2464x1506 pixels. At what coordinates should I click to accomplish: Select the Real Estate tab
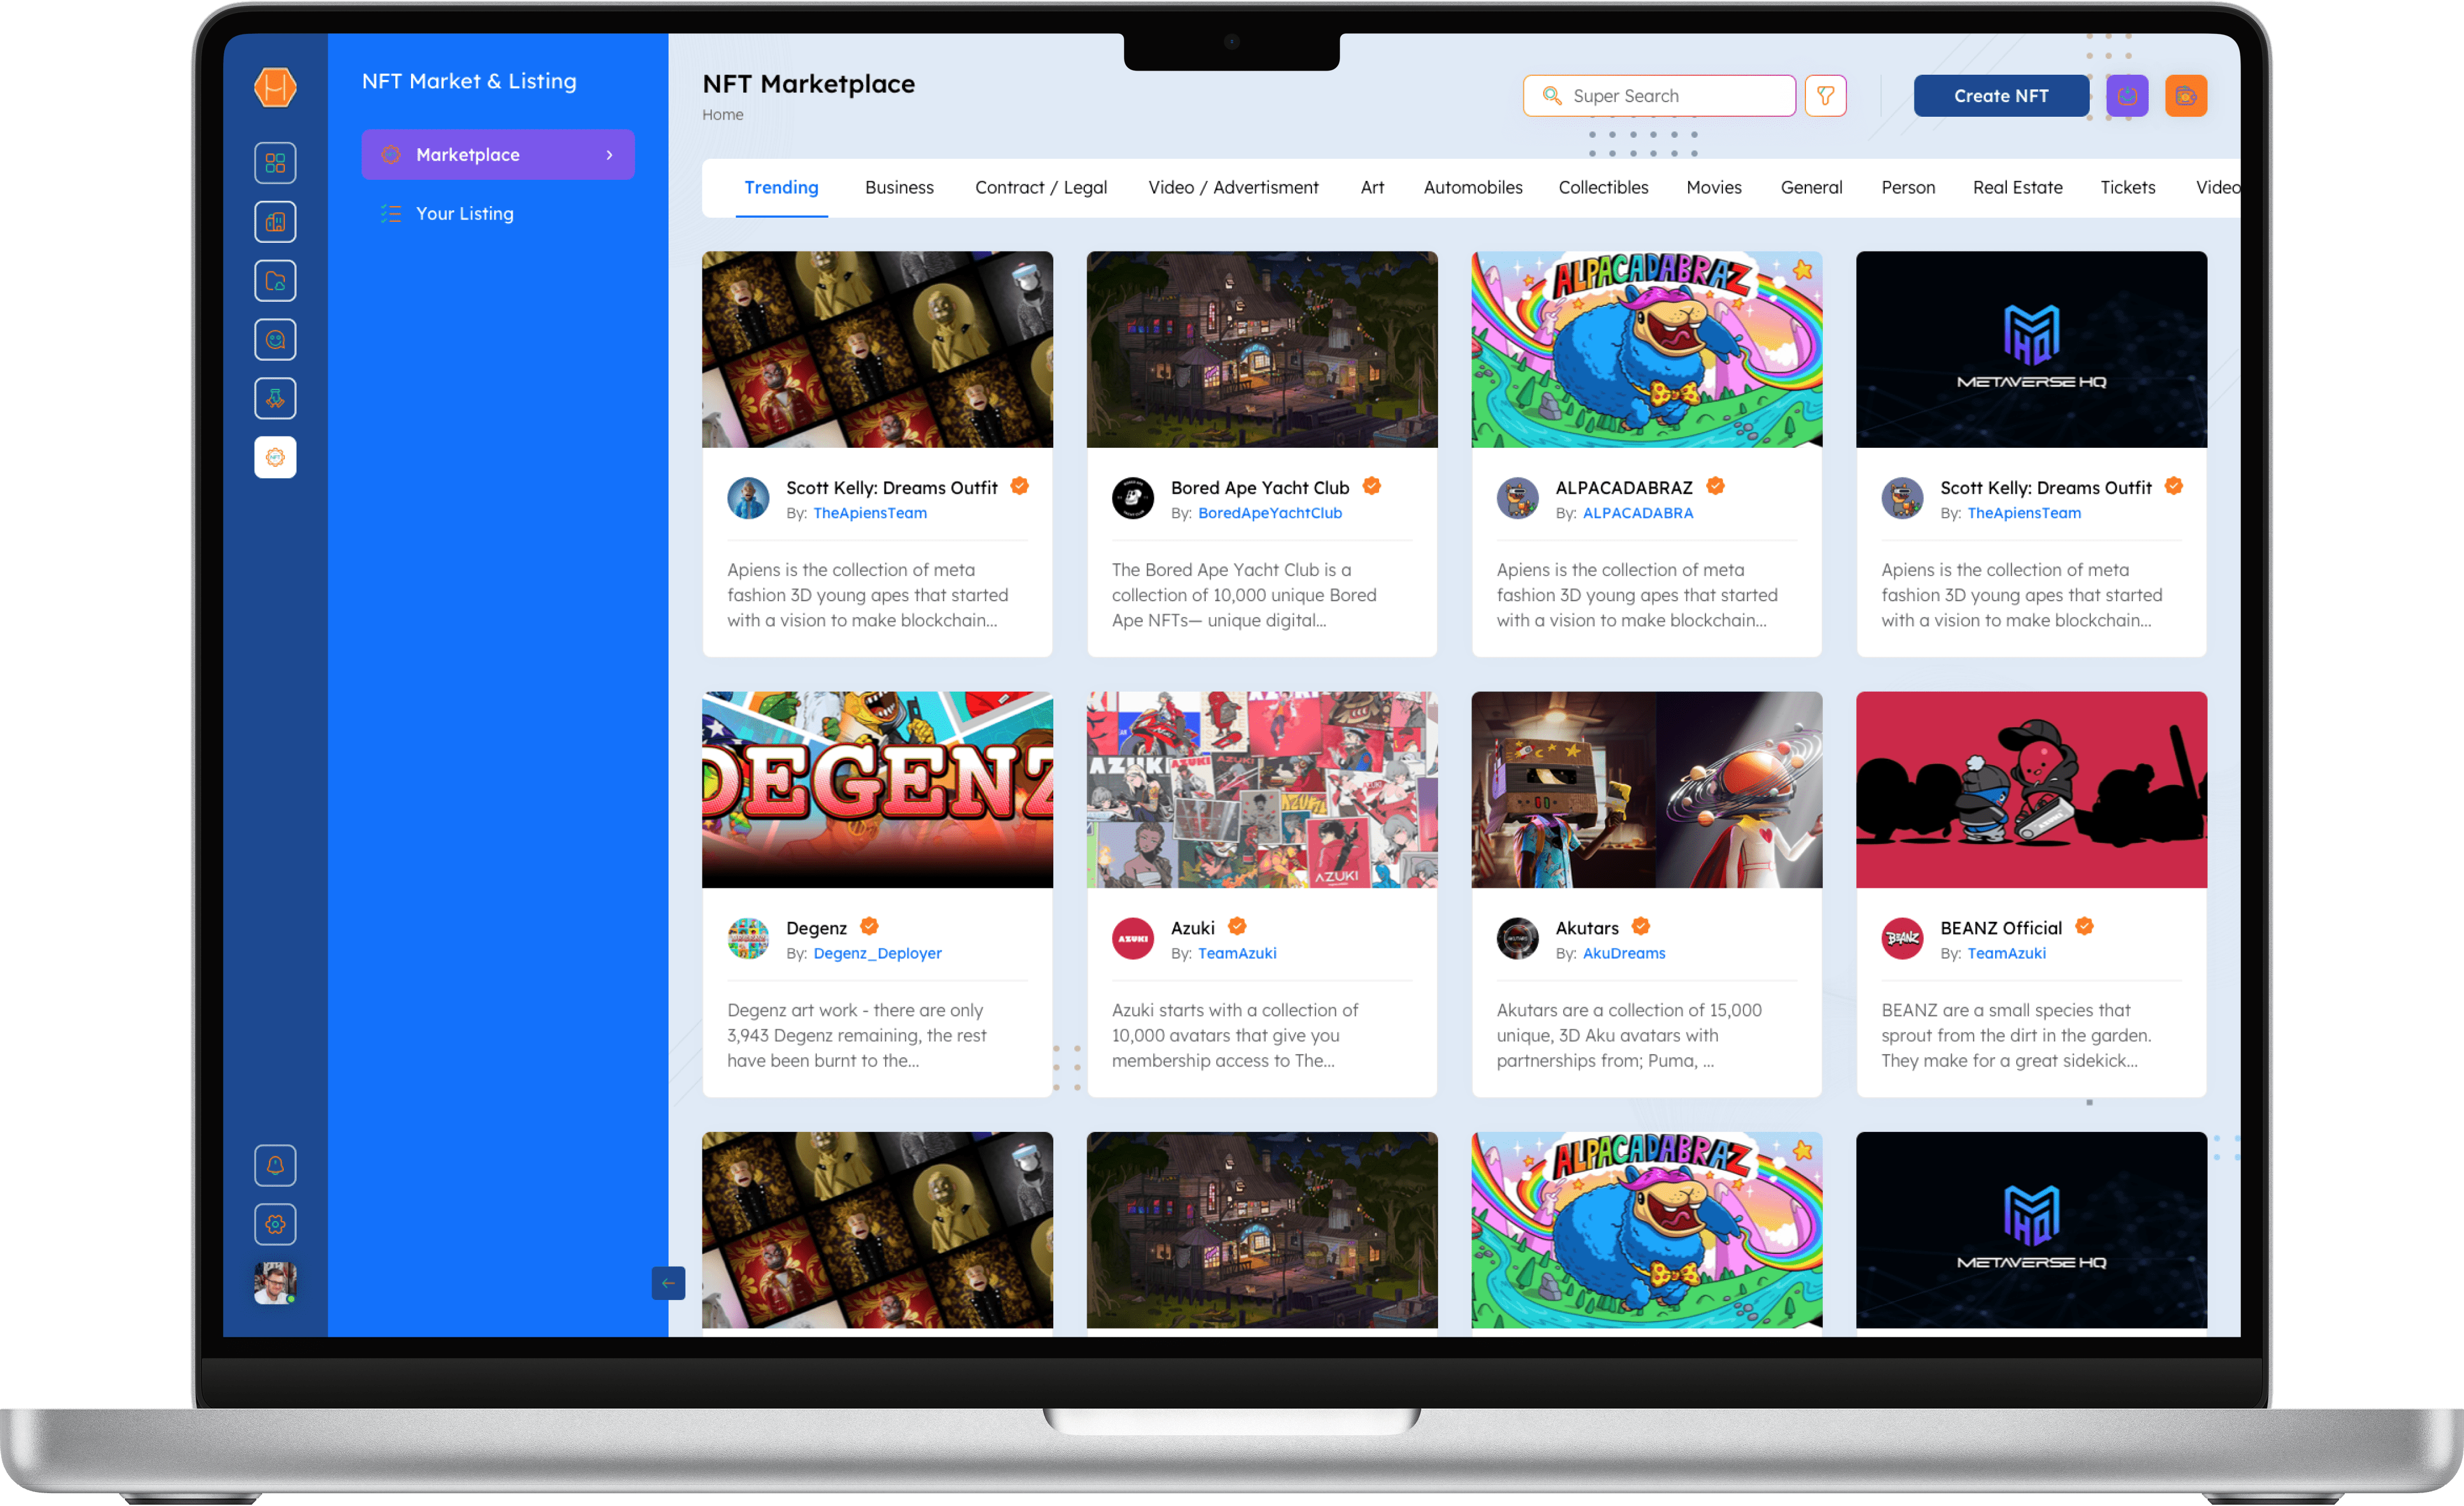coord(2017,188)
